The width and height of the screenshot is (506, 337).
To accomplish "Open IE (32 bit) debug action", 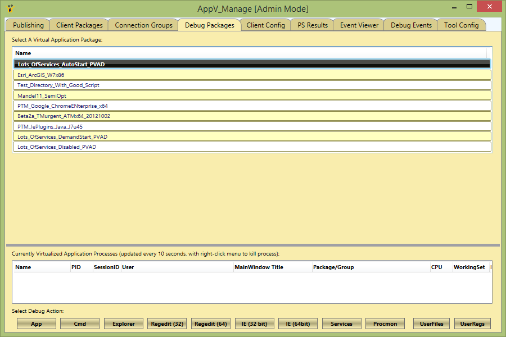I will tap(254, 324).
